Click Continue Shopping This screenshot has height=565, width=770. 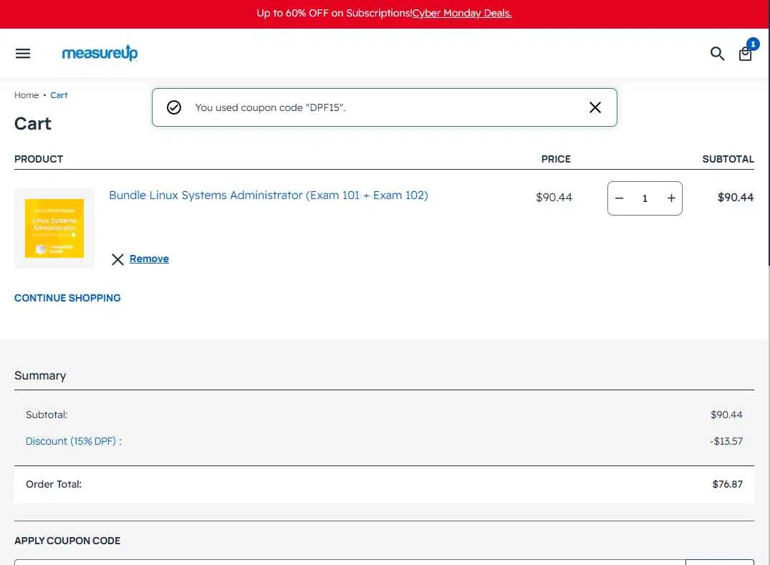coord(67,298)
